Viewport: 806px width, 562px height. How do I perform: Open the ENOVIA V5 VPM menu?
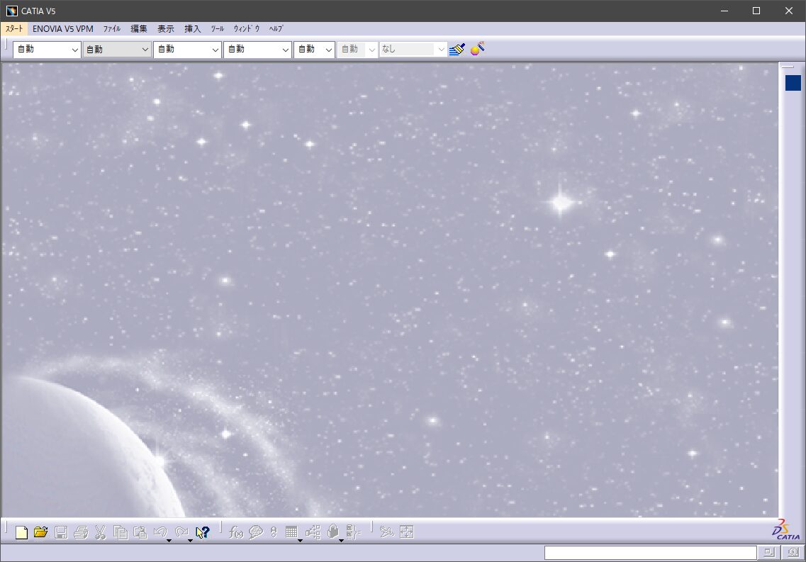click(x=62, y=29)
